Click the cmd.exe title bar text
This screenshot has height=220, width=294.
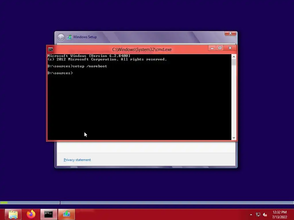(x=142, y=50)
